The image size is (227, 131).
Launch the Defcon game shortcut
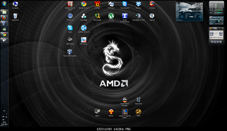(111, 113)
